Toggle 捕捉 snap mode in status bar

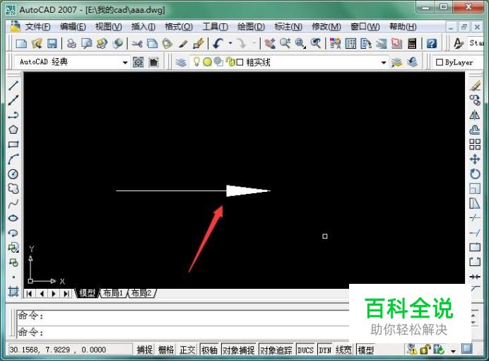tap(144, 350)
